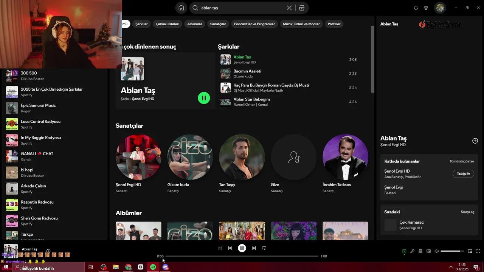Open playlist 2025'te En Çok Dinlediğin Şarkılar
This screenshot has width=484, height=272.
[x=55, y=92]
